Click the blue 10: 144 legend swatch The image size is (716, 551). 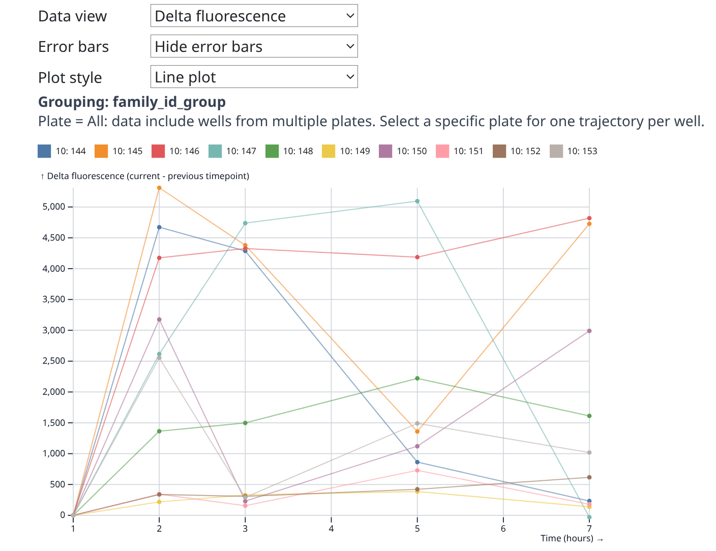(x=45, y=151)
